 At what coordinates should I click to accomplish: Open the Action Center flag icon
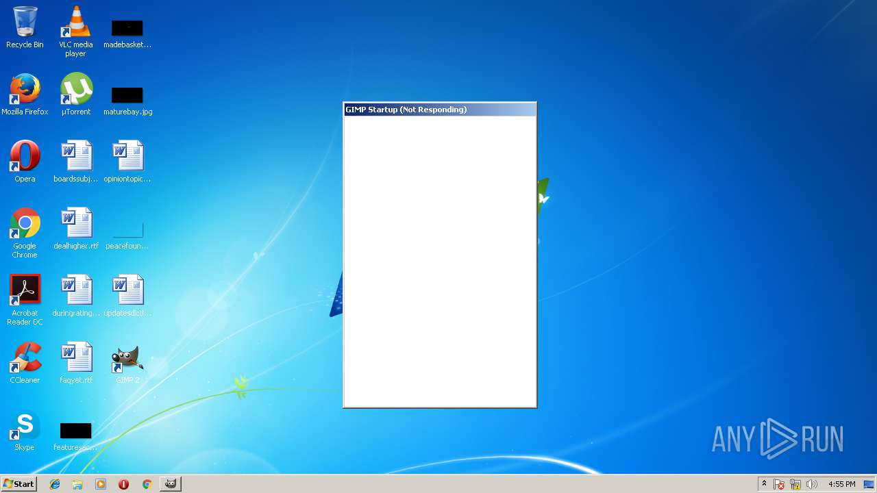tap(780, 484)
